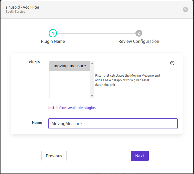194x174 pixels.
Task: Select the Review Configuration step label
Action: click(x=139, y=41)
